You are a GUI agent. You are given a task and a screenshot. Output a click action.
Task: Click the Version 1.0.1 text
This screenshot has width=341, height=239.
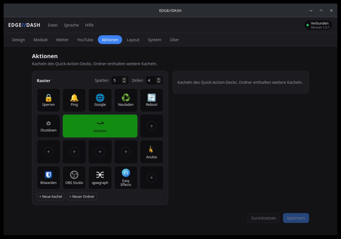[320, 28]
